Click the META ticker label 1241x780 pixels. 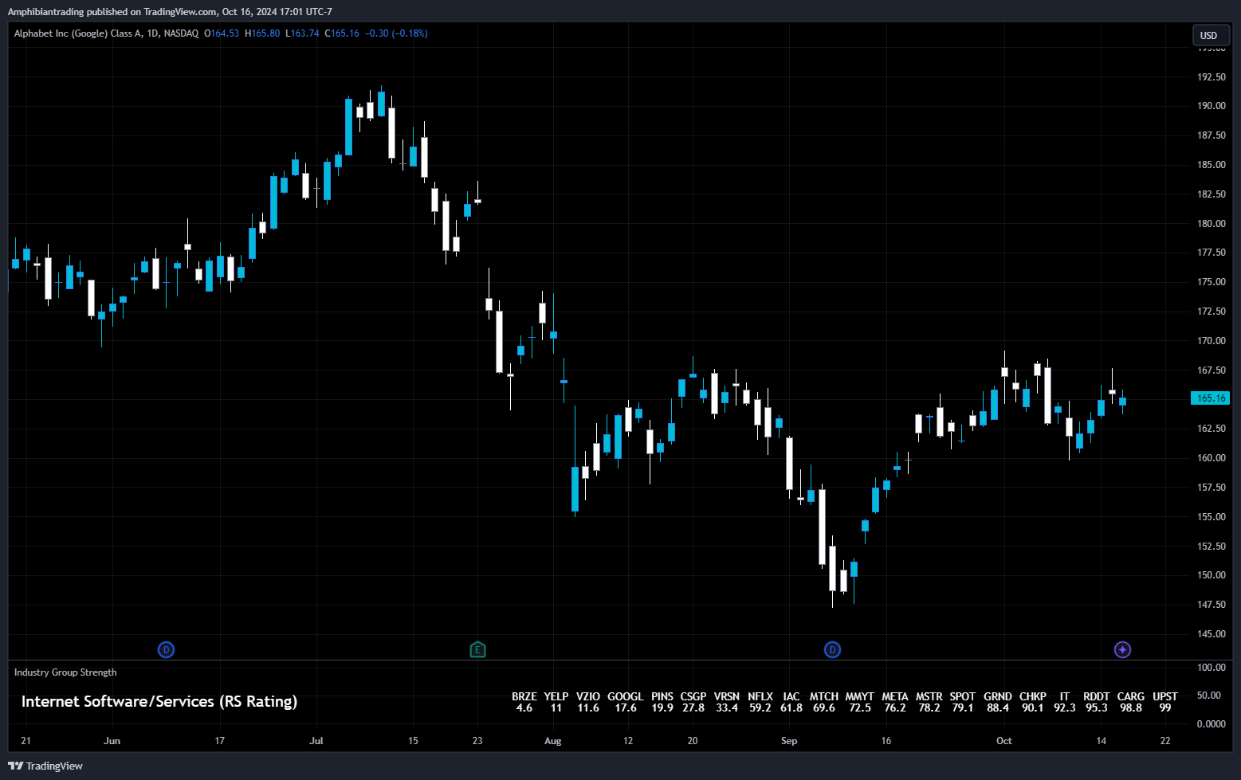[895, 696]
